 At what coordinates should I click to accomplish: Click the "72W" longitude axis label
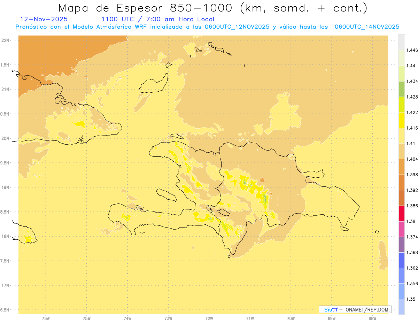click(x=209, y=318)
